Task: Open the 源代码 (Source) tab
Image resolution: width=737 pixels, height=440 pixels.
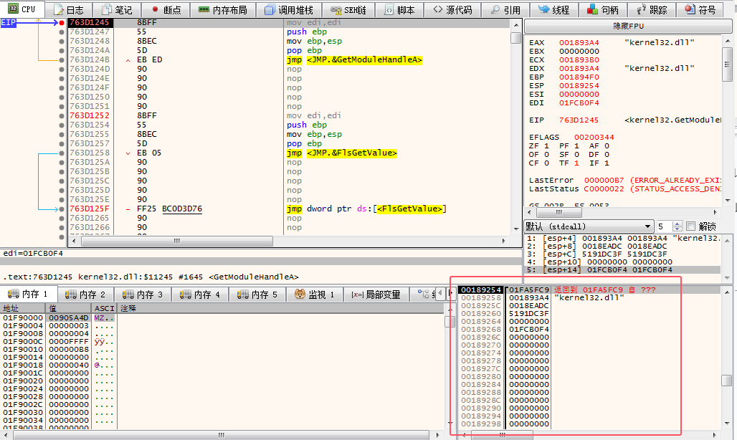Action: [x=452, y=10]
